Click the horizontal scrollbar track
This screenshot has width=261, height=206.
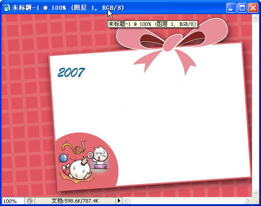[x=187, y=201]
